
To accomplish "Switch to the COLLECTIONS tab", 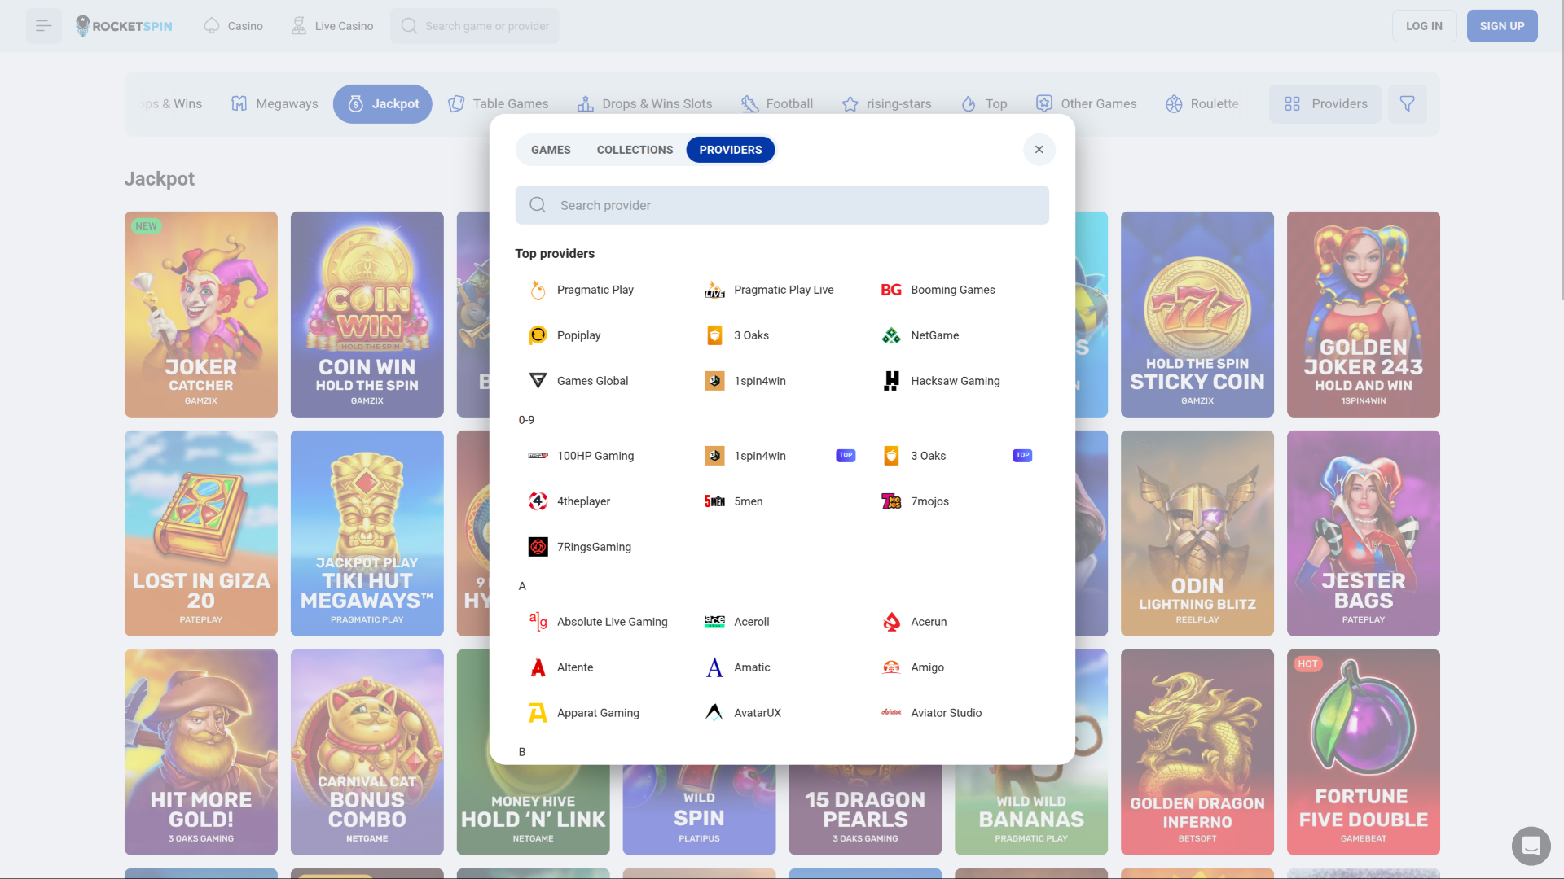I will coord(635,149).
